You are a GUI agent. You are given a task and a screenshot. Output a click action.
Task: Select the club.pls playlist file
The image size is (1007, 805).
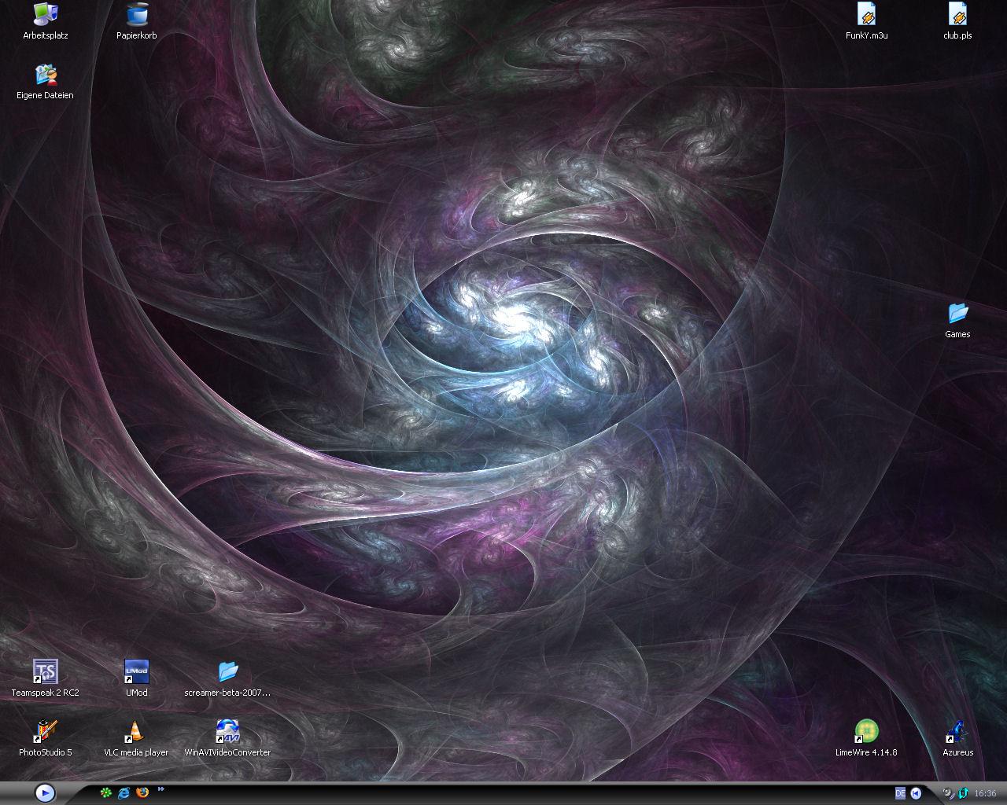(957, 15)
